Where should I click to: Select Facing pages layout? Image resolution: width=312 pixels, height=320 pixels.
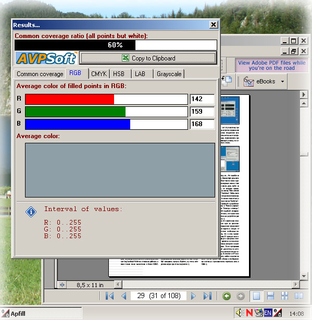[299, 296]
